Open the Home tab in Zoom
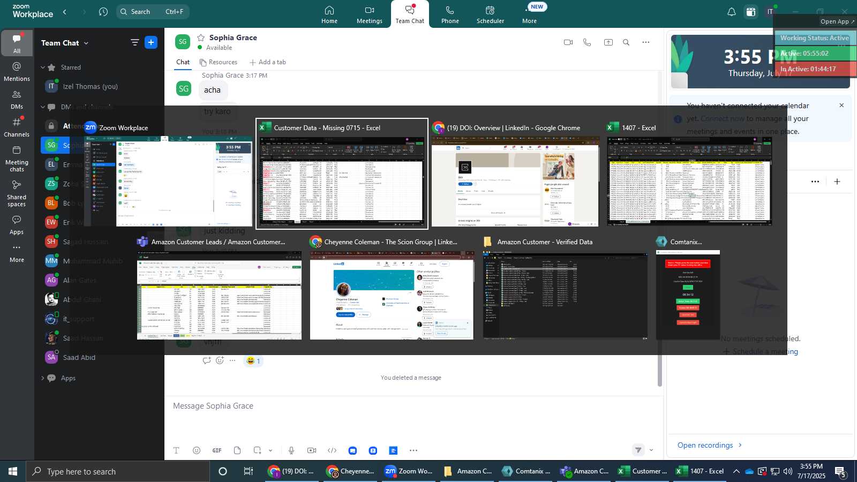 click(x=329, y=14)
